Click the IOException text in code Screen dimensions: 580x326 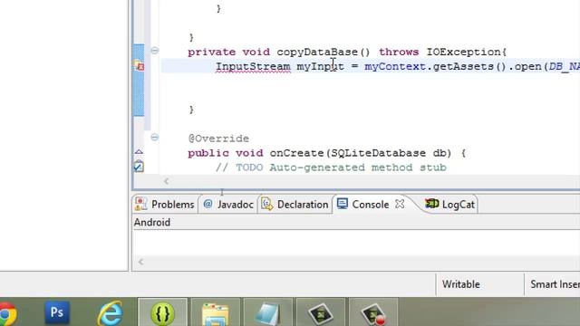(x=464, y=53)
